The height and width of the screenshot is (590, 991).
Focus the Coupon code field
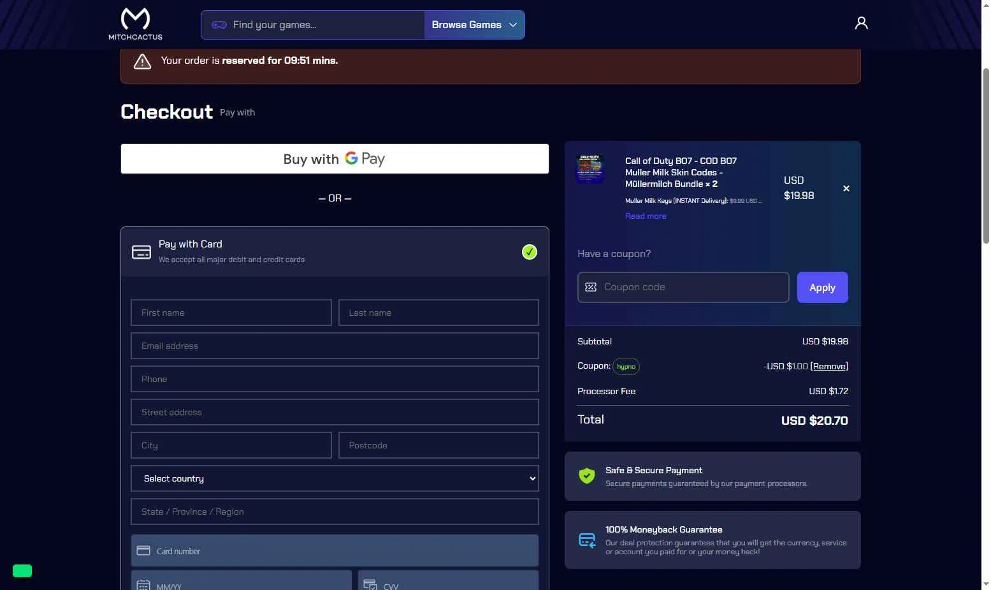[683, 287]
